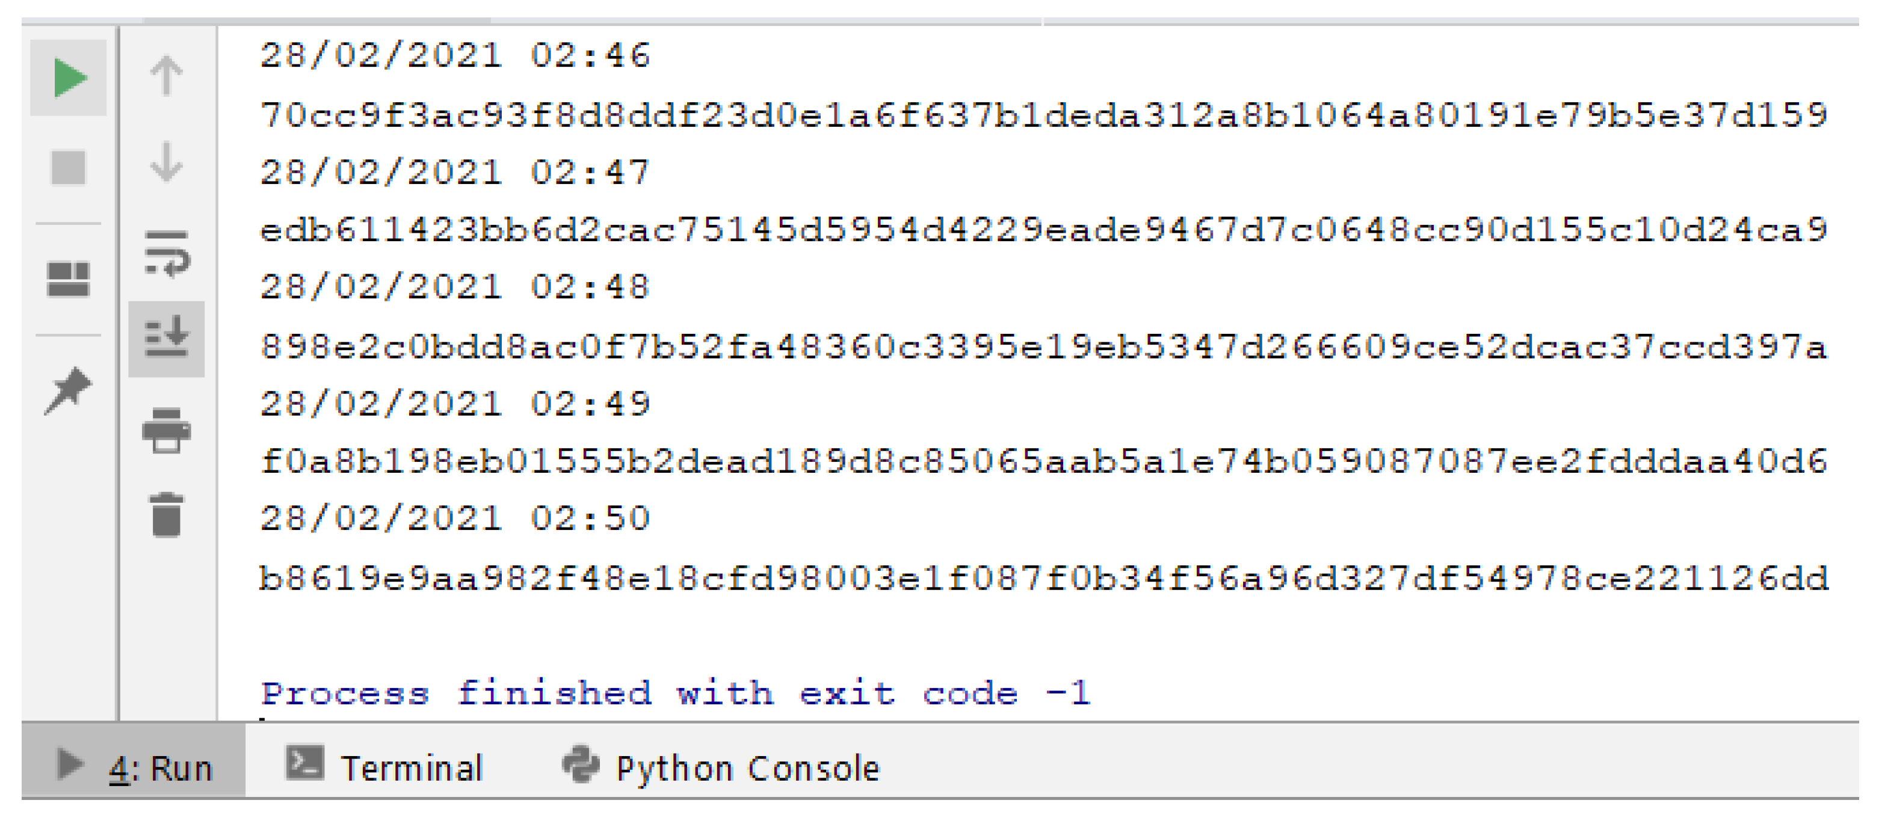The image size is (1882, 818).
Task: Click the Restore Layout icon
Action: [68, 279]
